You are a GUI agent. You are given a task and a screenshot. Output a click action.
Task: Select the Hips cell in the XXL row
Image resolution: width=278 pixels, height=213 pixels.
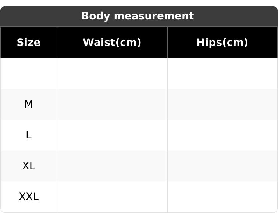pyautogui.click(x=222, y=197)
